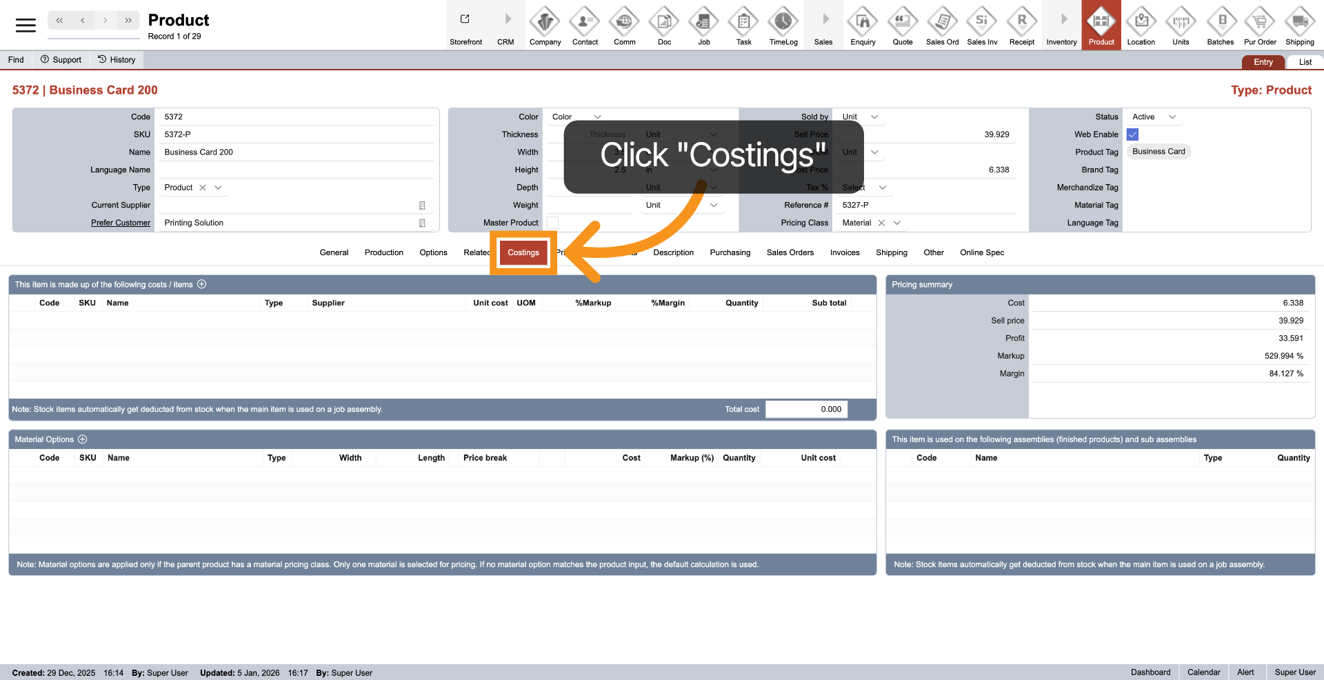Select the Costings tab
This screenshot has height=680, width=1324.
coord(523,252)
